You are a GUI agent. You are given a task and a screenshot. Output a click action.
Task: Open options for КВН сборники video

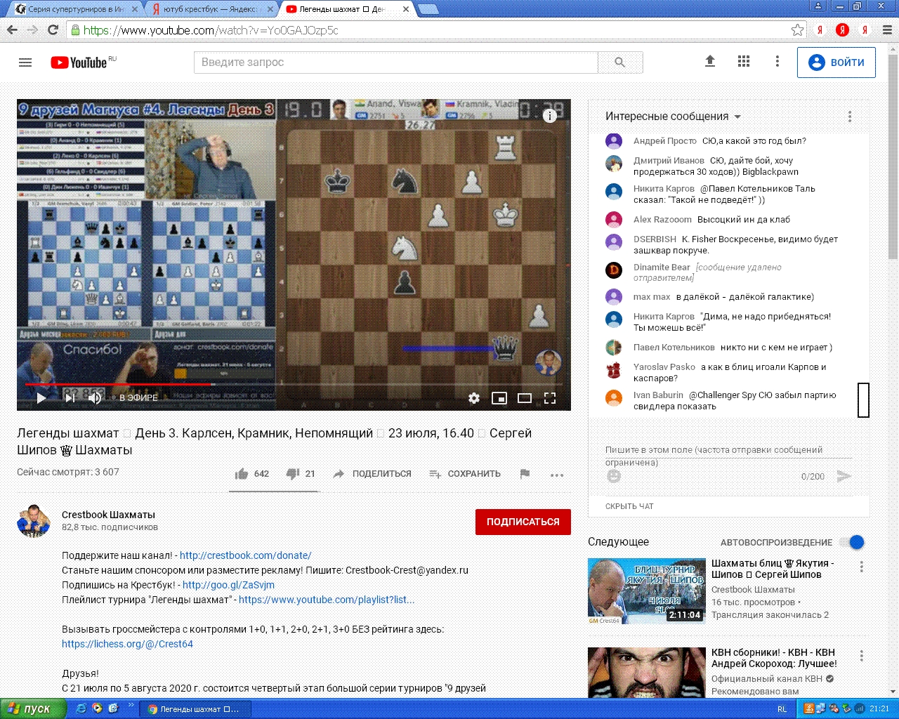[861, 656]
